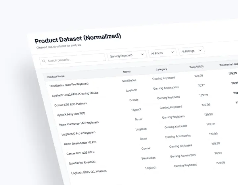Click Gaming Accessories cell in Razer DeathAdder row
This screenshot has height=185, width=238.
point(178,136)
